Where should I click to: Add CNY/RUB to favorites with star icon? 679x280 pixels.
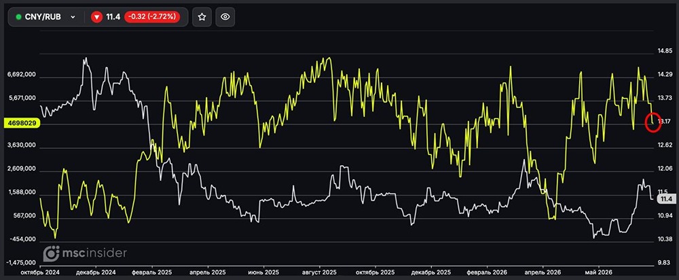(202, 17)
